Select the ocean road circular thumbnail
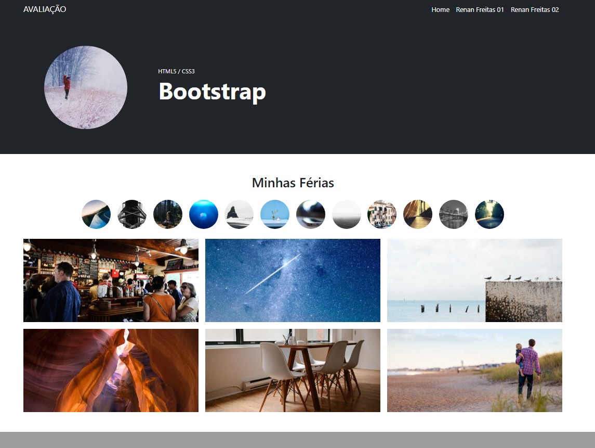 tap(96, 214)
